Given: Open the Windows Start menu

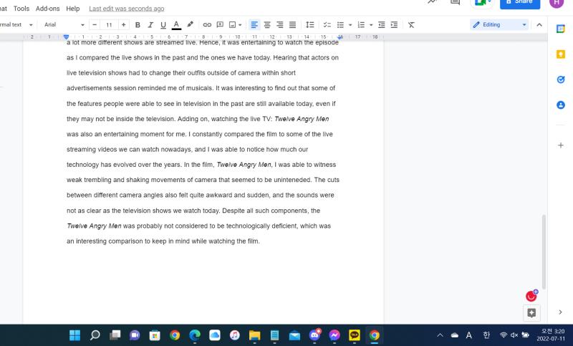Looking at the screenshot, I should coord(75,335).
